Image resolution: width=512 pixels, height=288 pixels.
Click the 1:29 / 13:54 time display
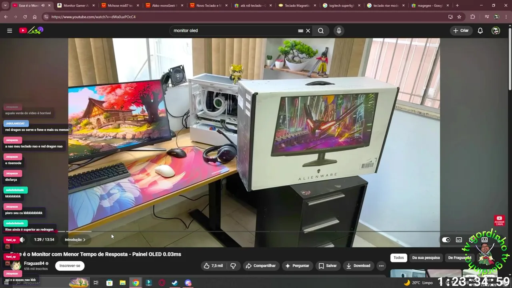point(44,240)
